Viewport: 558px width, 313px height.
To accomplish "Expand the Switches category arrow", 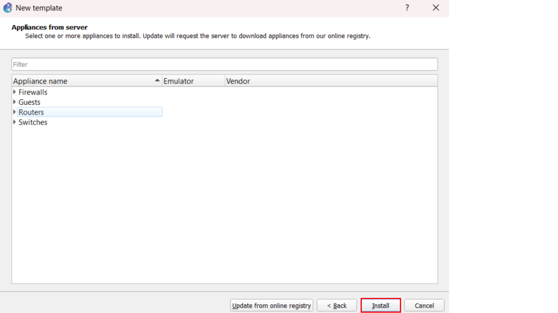I will coord(15,122).
